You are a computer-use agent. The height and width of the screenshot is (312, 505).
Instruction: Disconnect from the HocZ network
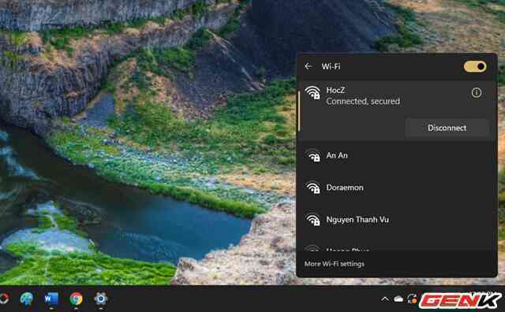click(x=447, y=128)
